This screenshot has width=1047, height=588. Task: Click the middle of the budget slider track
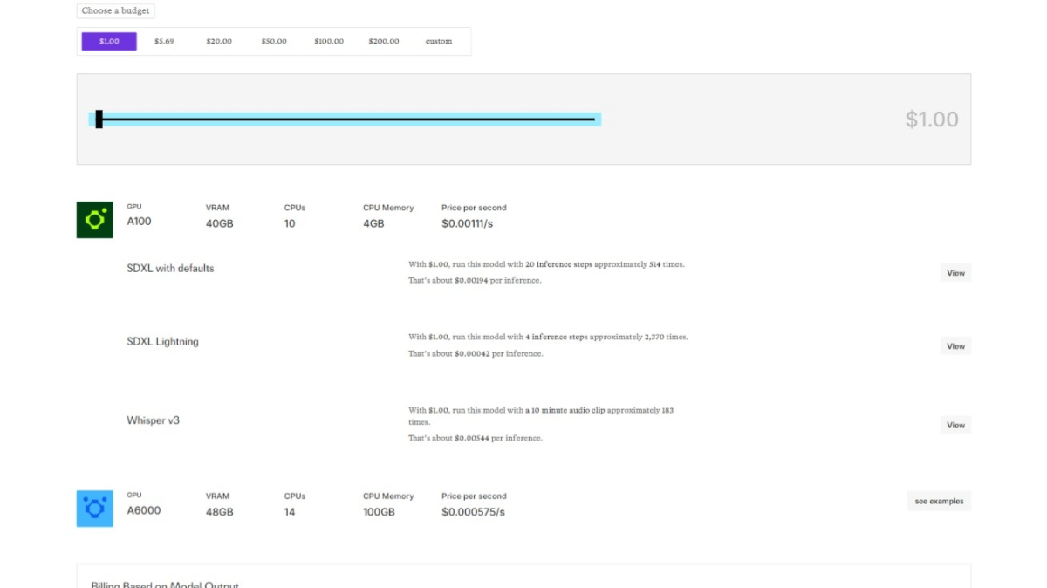pyautogui.click(x=346, y=120)
